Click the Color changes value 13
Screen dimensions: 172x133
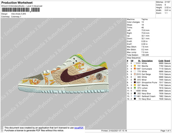[142, 22]
